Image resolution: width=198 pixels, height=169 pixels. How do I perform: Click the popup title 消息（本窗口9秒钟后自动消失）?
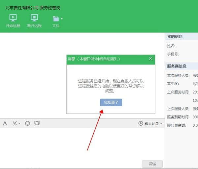click(x=94, y=59)
